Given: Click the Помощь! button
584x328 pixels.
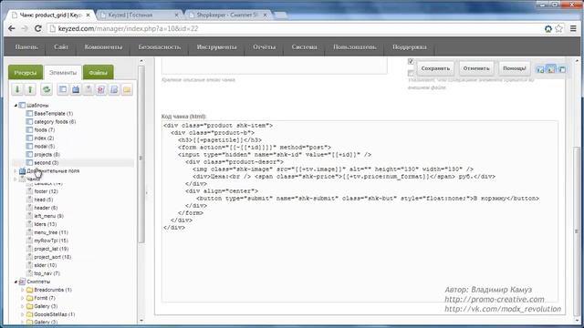Looking at the screenshot, I should coord(515,68).
